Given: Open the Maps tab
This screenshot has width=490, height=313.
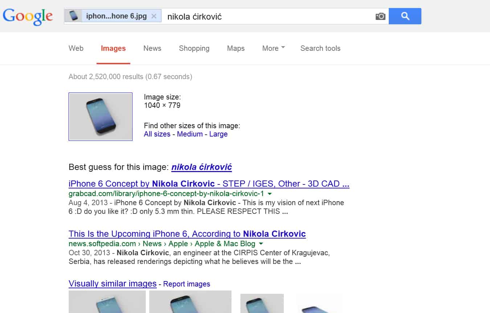Looking at the screenshot, I should (236, 48).
